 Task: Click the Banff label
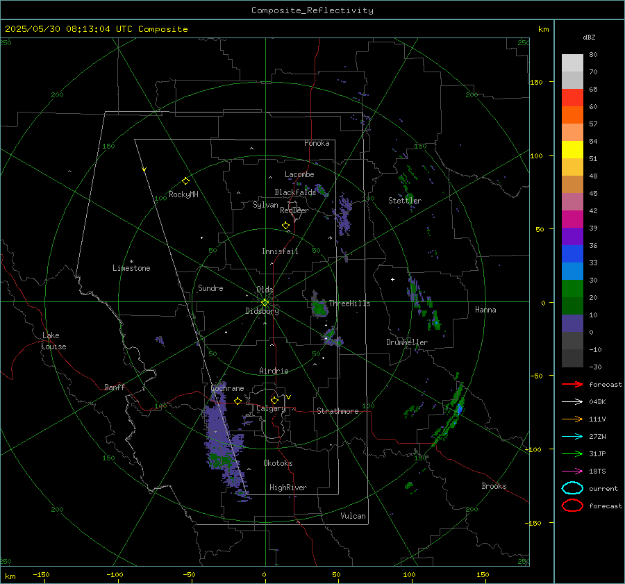[115, 387]
